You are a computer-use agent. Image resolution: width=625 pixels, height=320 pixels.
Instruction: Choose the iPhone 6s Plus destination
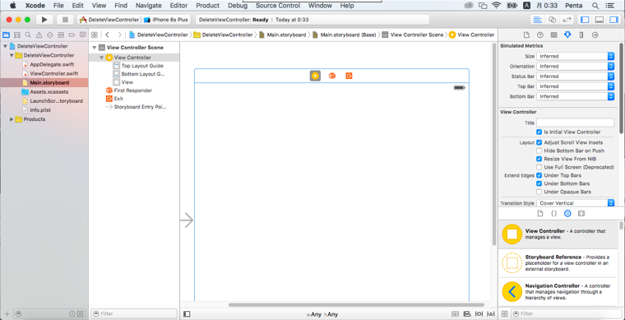tap(167, 20)
